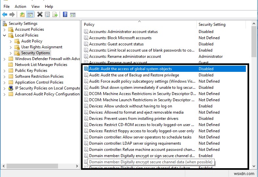Viewport: 258px width, 177px height.
Task: Click the Export List toolbar icon
Action: pyautogui.click(x=55, y=15)
